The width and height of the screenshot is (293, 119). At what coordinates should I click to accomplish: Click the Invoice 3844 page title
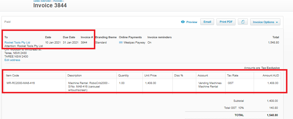click(x=50, y=6)
